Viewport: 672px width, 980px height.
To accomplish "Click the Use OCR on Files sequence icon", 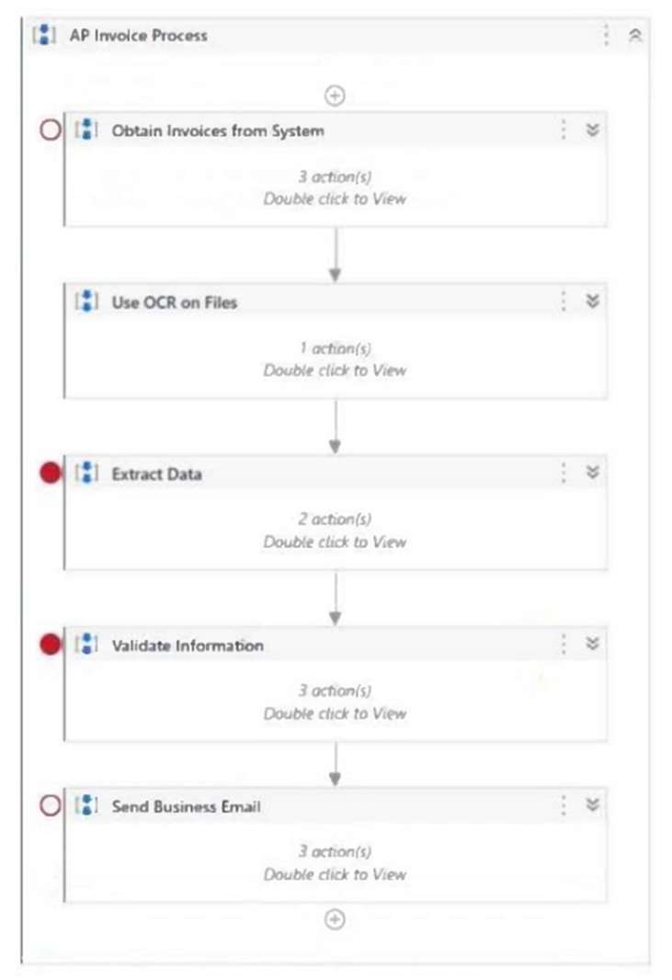I will pyautogui.click(x=85, y=302).
